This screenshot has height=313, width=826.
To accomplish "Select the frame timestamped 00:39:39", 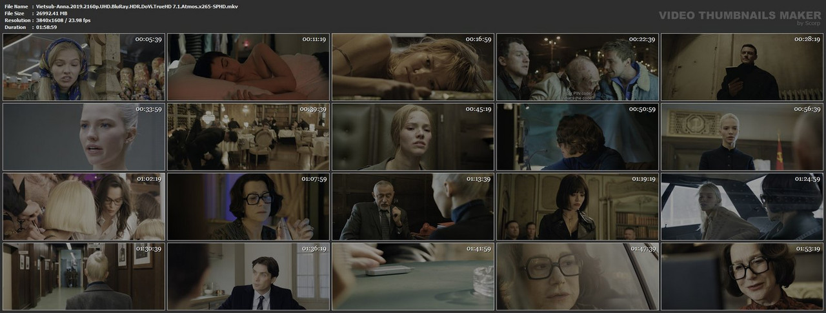I will click(248, 137).
